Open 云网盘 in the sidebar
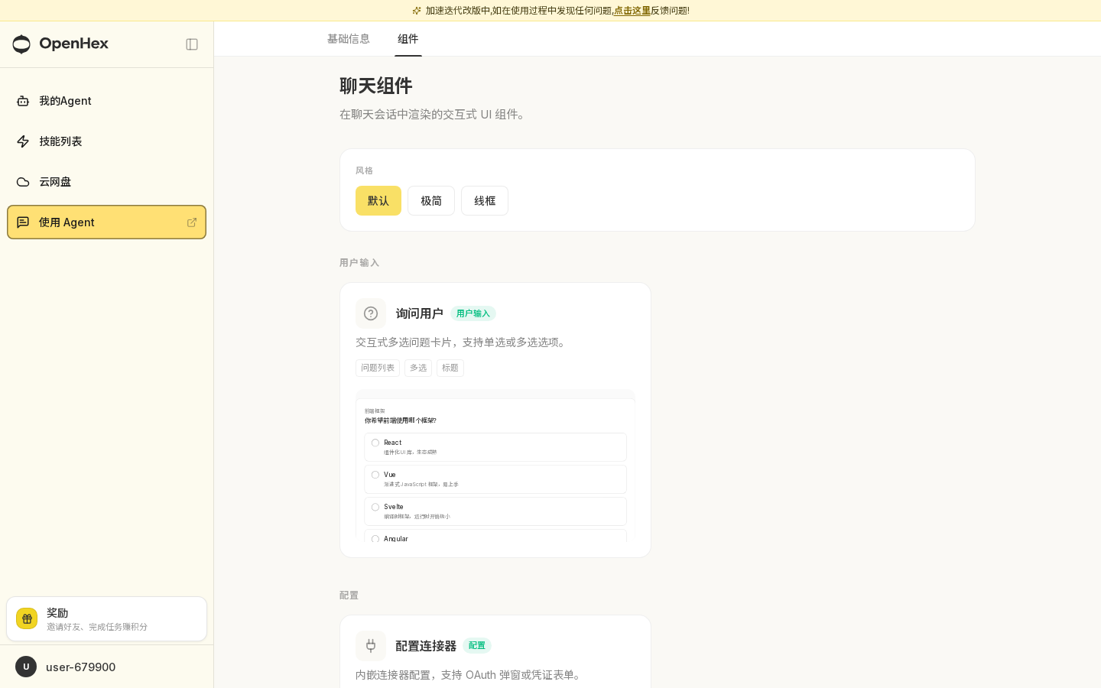The height and width of the screenshot is (688, 1101). point(106,182)
